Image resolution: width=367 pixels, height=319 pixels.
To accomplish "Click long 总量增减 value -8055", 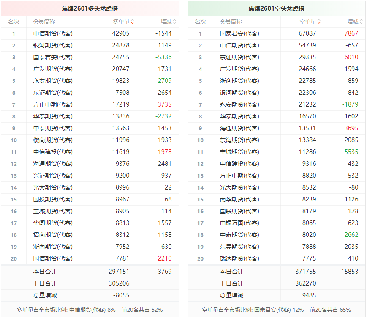I will tap(121, 295).
